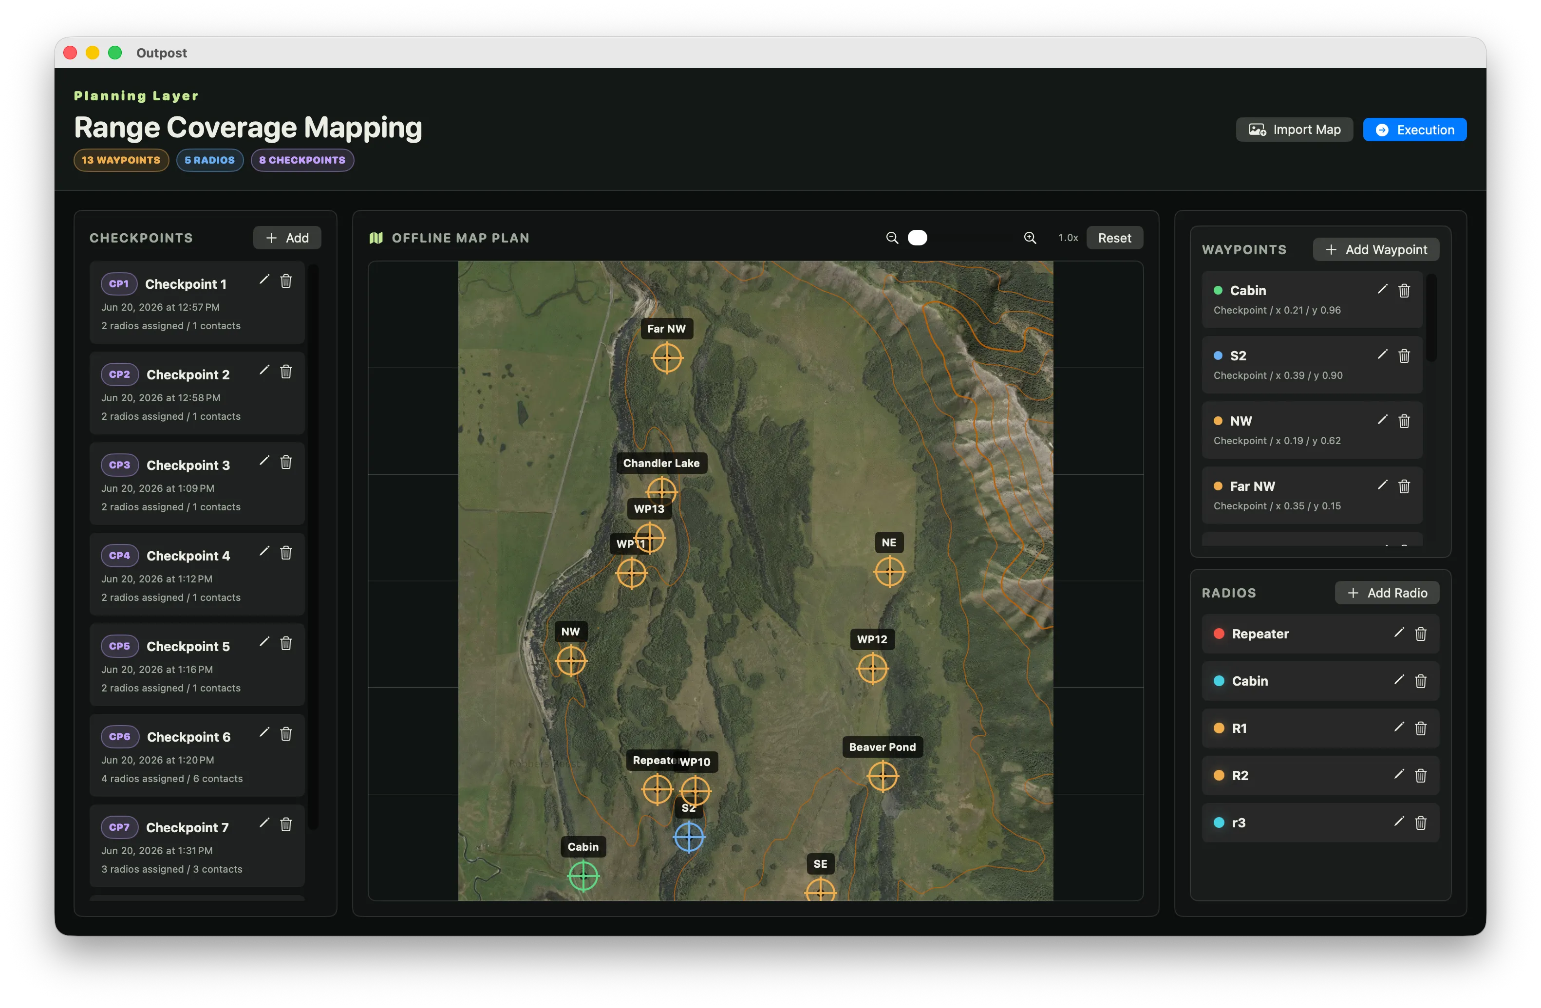This screenshot has height=1008, width=1541.
Task: Zoom out the map with magnifier minus
Action: 892,238
